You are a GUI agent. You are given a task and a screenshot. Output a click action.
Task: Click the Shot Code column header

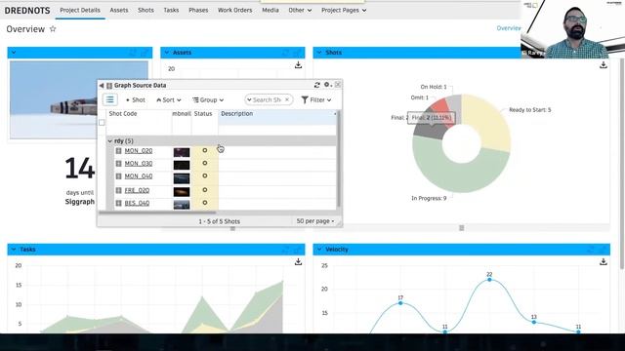[123, 113]
